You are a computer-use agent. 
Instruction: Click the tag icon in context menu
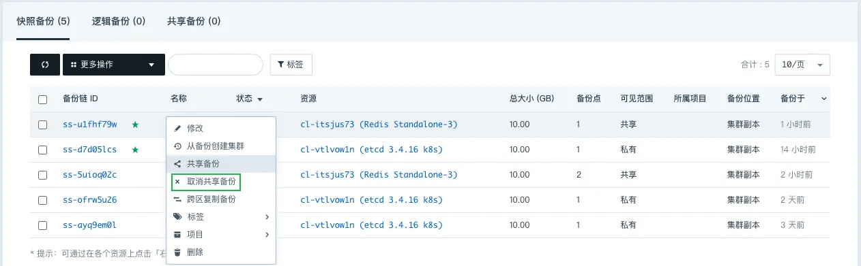pyautogui.click(x=177, y=217)
